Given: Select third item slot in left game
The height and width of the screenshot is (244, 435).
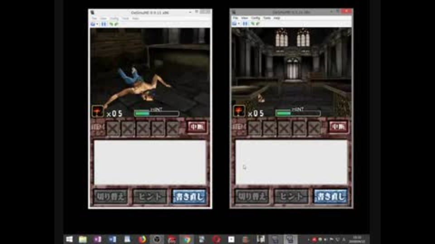Looking at the screenshot, I should click(x=143, y=128).
